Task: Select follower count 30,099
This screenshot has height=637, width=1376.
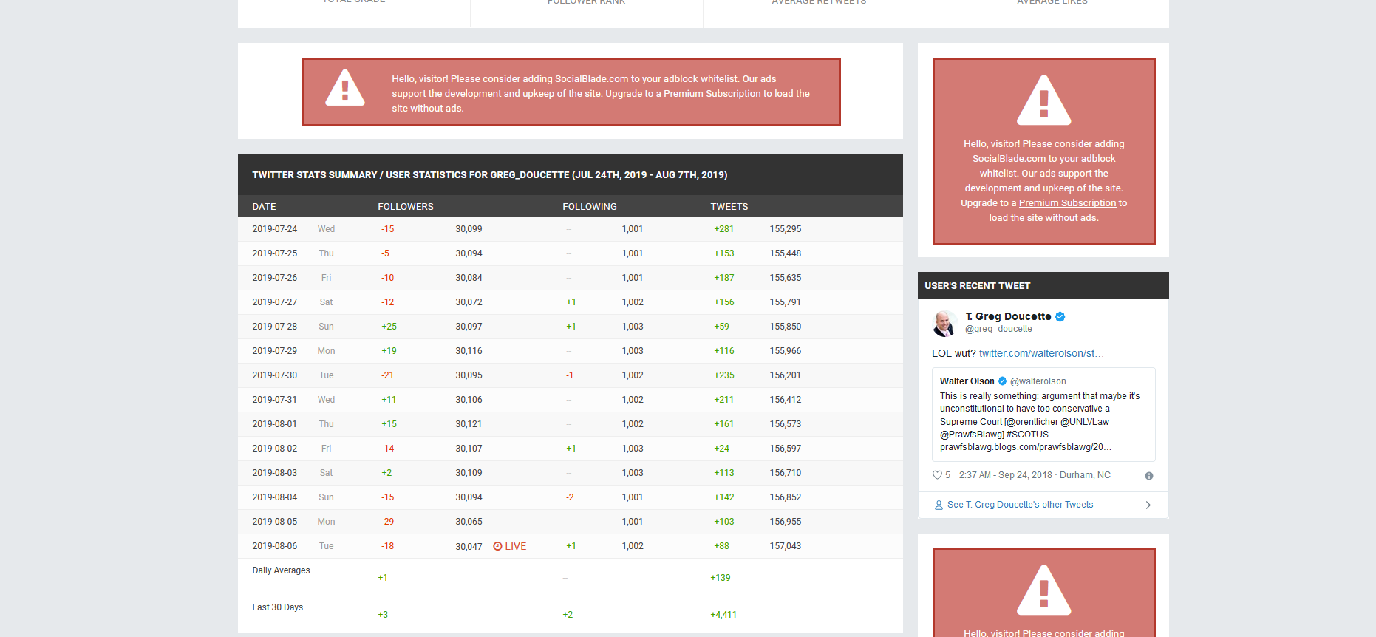Action: pos(469,229)
